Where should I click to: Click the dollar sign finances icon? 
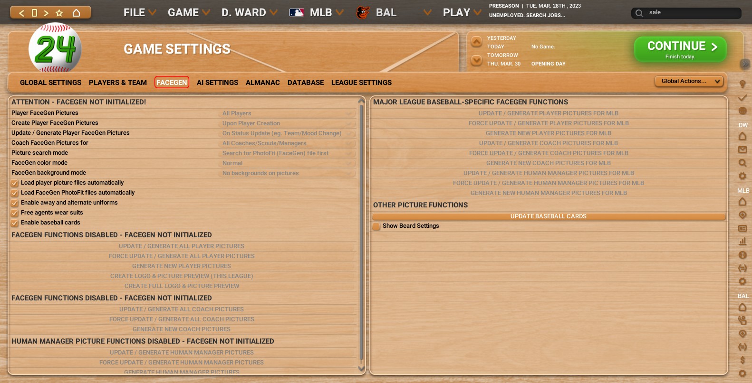point(742,360)
